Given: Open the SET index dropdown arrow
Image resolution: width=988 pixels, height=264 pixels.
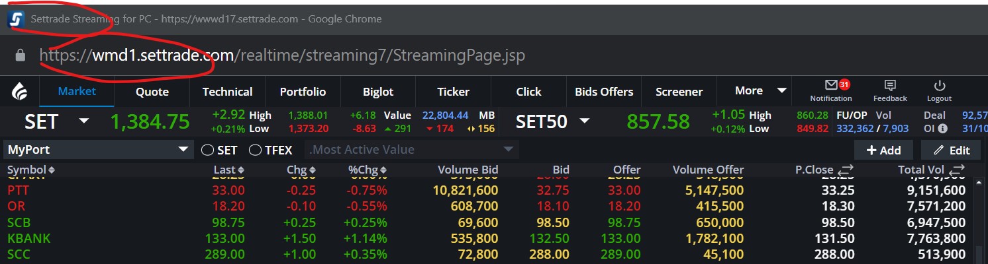Looking at the screenshot, I should click(x=84, y=121).
